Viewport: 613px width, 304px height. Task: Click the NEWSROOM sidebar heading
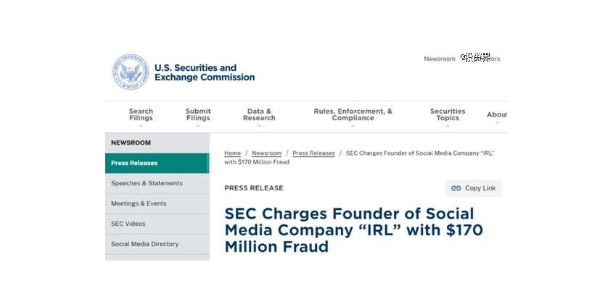(131, 143)
